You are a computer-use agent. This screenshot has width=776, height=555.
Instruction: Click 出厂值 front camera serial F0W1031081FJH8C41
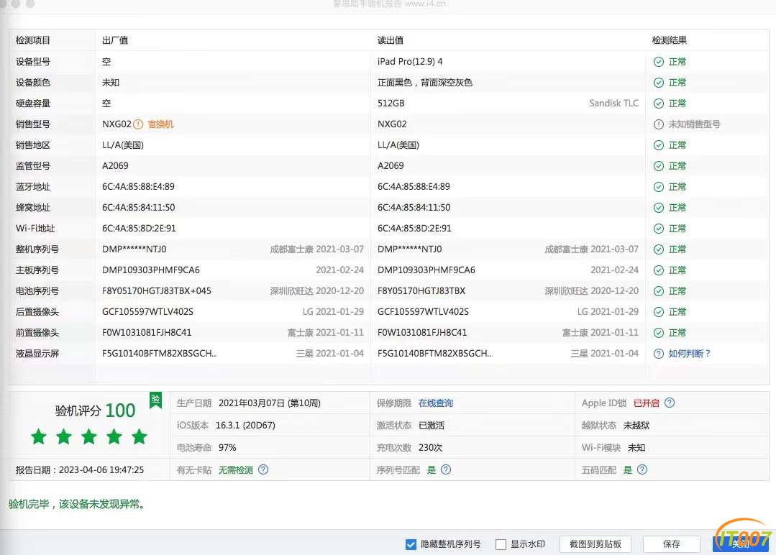click(x=147, y=333)
